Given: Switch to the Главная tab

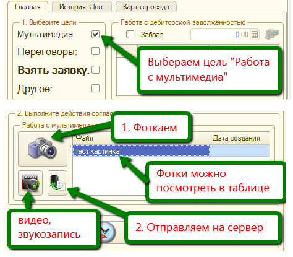Looking at the screenshot, I should pyautogui.click(x=28, y=7).
